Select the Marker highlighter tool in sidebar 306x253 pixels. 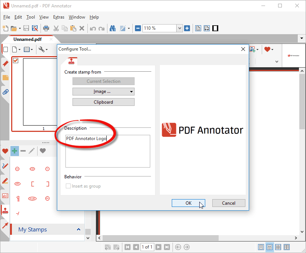5,181
